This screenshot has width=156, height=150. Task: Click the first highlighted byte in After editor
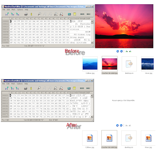tap(11, 95)
